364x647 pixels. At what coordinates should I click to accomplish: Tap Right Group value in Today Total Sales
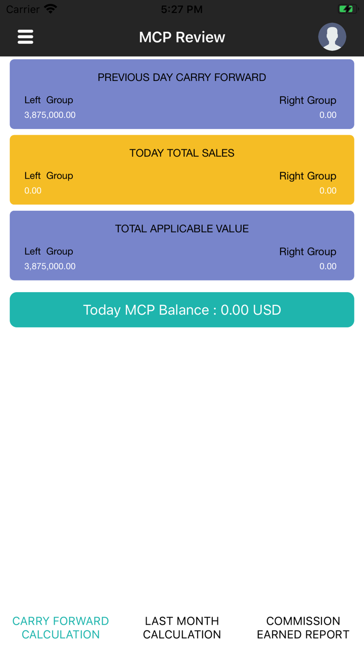pyautogui.click(x=328, y=191)
